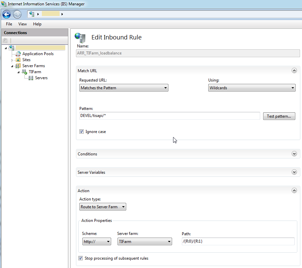This screenshot has width=302, height=268.
Task: Click the Path input field
Action: (x=238, y=241)
